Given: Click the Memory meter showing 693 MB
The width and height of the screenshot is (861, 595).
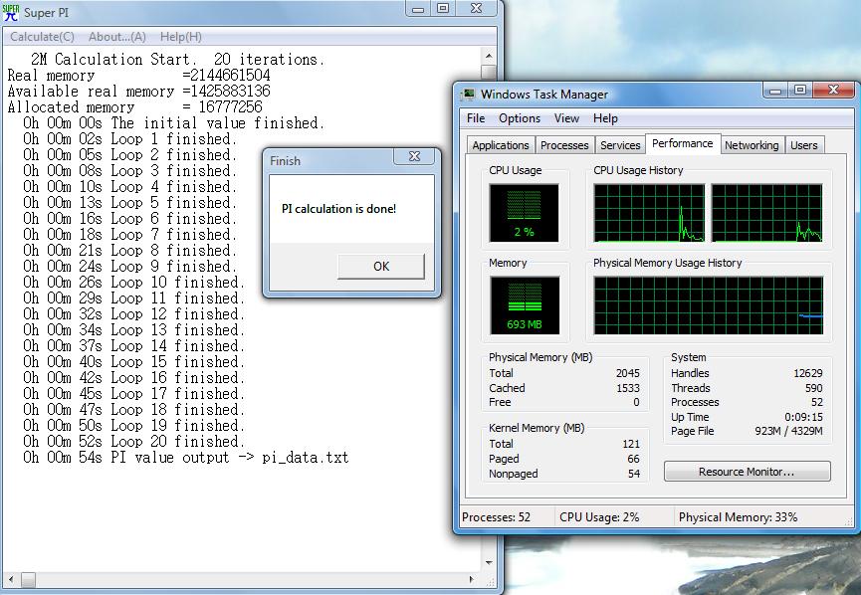Looking at the screenshot, I should (x=525, y=305).
